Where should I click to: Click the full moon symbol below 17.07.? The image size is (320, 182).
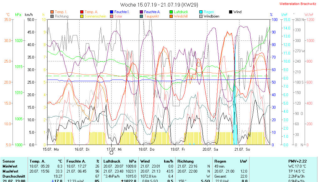click(111, 153)
